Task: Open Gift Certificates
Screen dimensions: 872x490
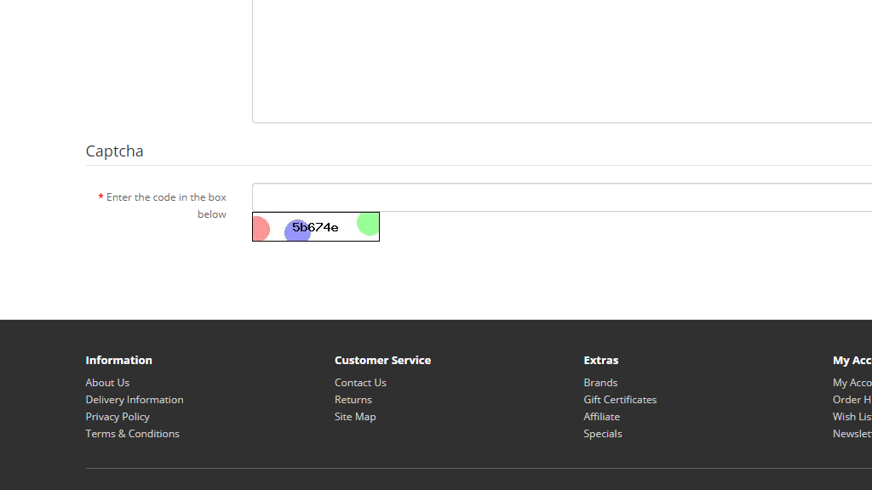Action: pos(620,400)
